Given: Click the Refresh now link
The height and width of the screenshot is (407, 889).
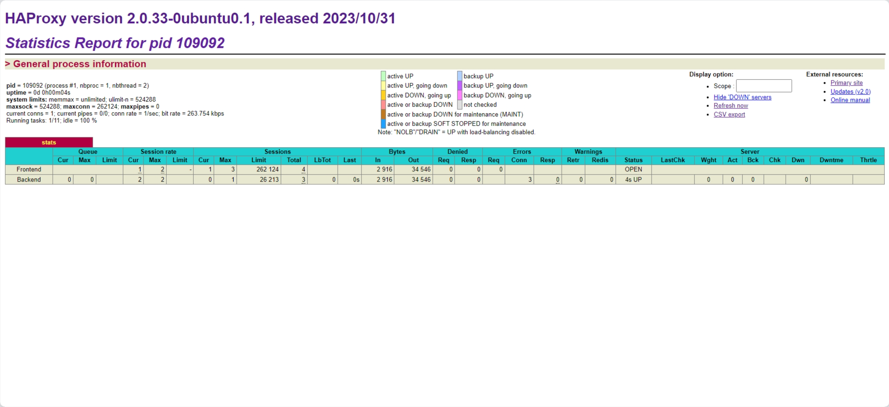Looking at the screenshot, I should pyautogui.click(x=731, y=106).
